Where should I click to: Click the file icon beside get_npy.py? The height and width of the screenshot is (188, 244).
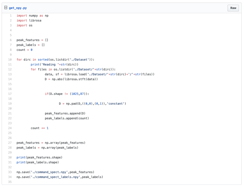tap(6, 7)
